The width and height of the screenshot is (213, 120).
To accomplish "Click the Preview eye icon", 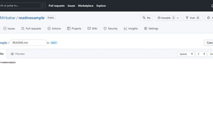I will coord(12,54).
